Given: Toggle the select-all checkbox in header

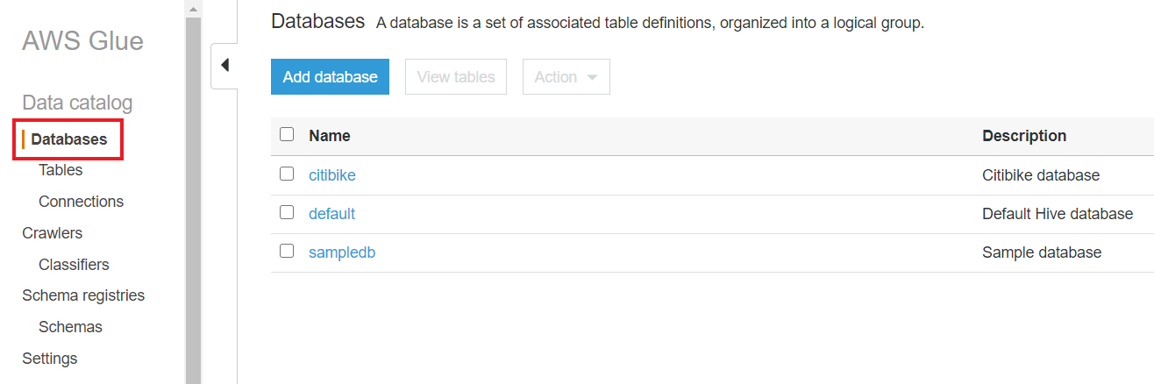Looking at the screenshot, I should coord(287,135).
